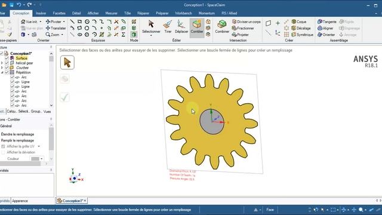Open the Sélectionner dropdown arrow
The image size is (382, 215).
pos(151,36)
